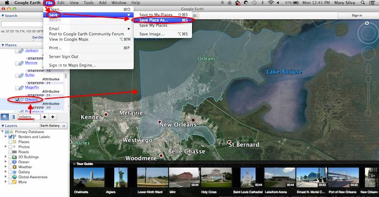
Task: Enable the 3D Buildings layer checkbox
Action: click(10, 157)
